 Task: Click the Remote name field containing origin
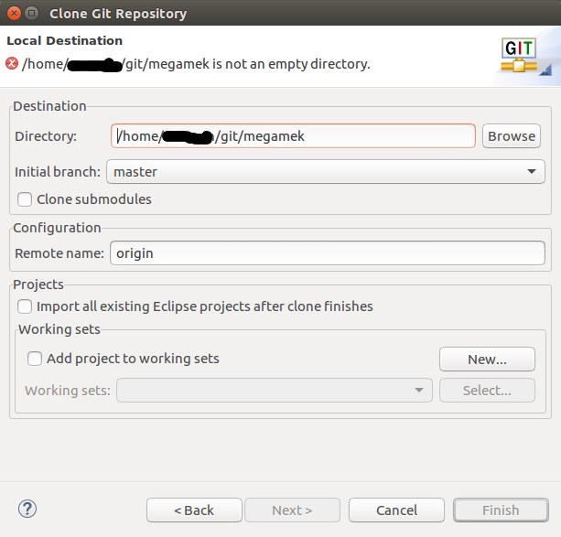tap(328, 252)
